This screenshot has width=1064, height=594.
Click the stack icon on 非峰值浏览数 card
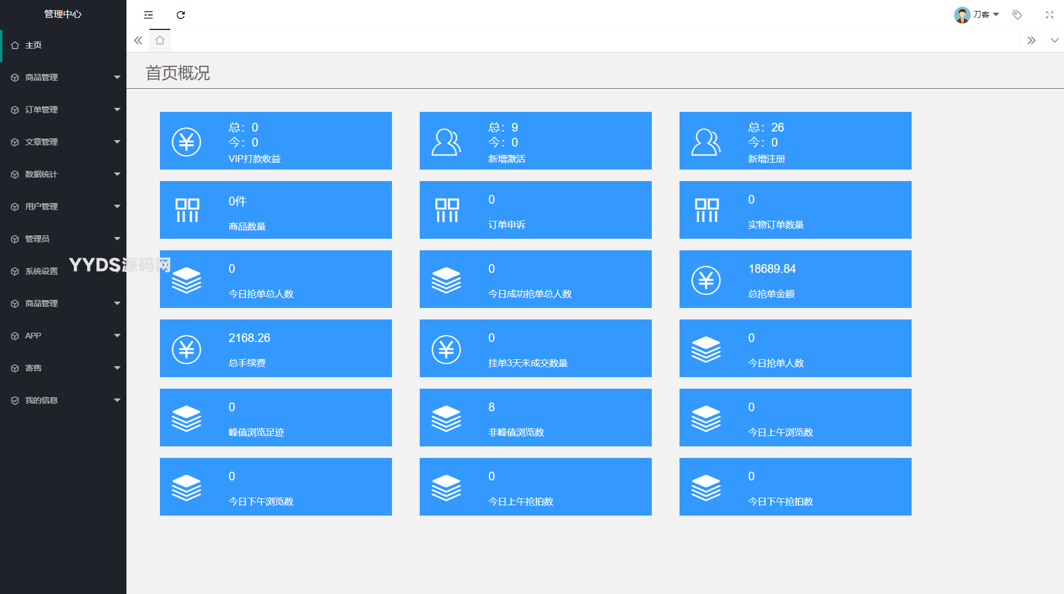[446, 419]
